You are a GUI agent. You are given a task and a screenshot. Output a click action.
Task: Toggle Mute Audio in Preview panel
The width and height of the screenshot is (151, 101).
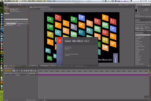coord(146,22)
